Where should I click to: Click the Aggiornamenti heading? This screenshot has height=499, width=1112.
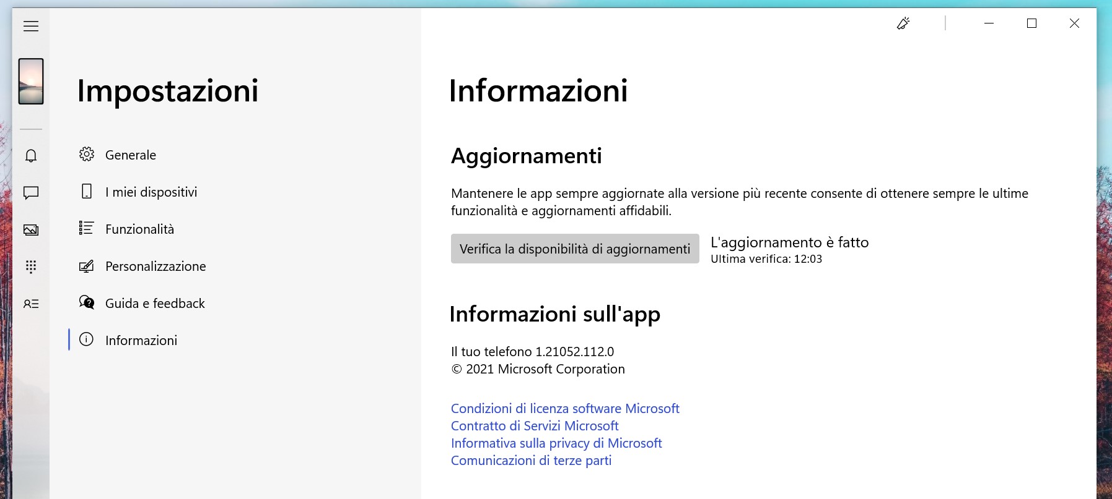pos(527,156)
